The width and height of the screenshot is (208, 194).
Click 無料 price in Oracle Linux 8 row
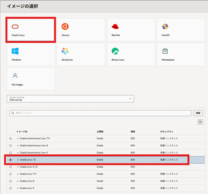[x=133, y=181]
